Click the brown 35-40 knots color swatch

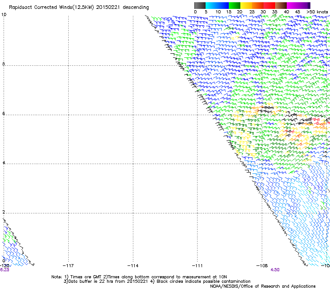pos(281,5)
